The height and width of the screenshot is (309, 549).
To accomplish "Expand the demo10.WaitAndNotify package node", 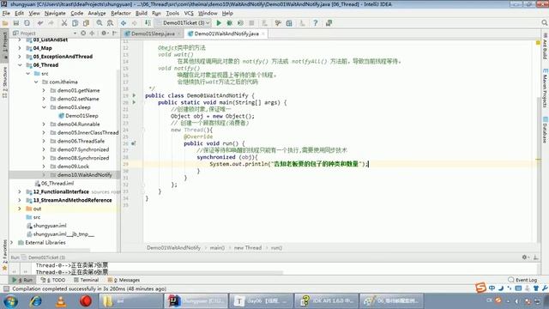I will click(x=44, y=175).
